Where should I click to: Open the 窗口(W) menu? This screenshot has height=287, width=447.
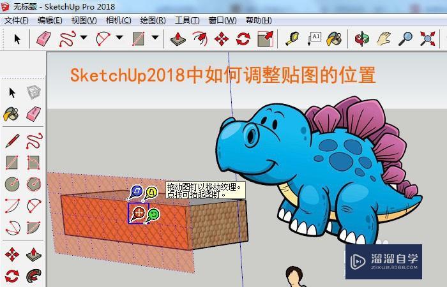(x=222, y=20)
